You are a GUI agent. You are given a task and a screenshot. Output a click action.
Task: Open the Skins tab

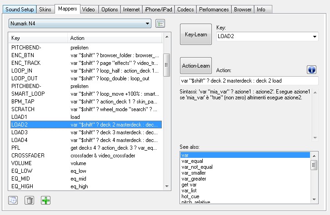point(45,9)
